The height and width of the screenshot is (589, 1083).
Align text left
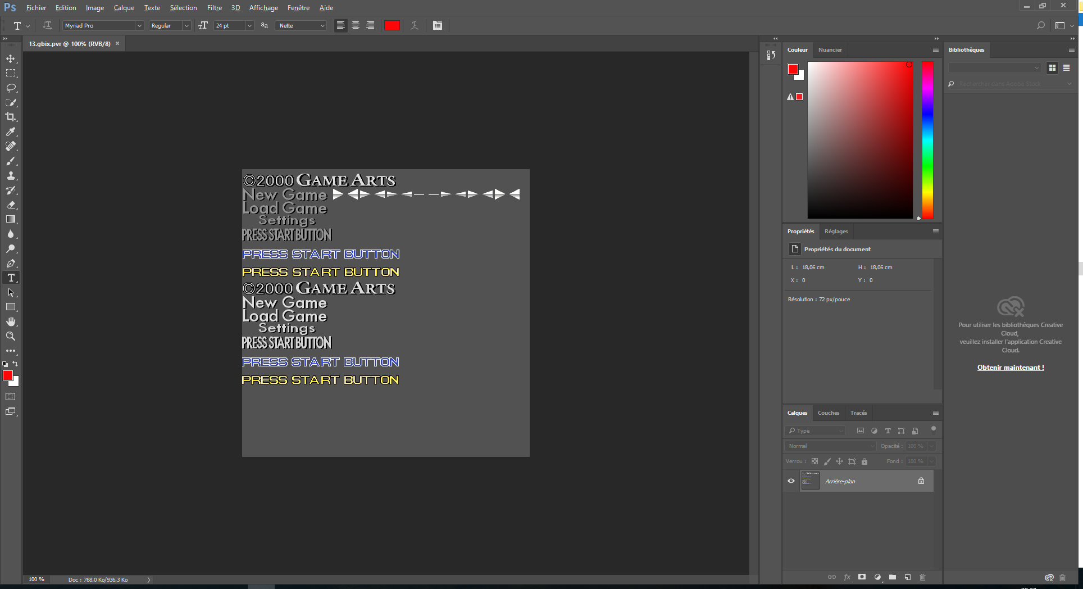click(x=340, y=25)
